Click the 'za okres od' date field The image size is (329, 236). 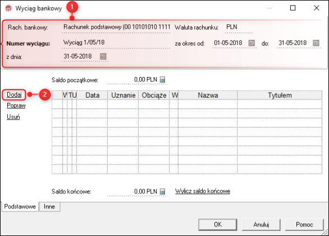click(230, 43)
